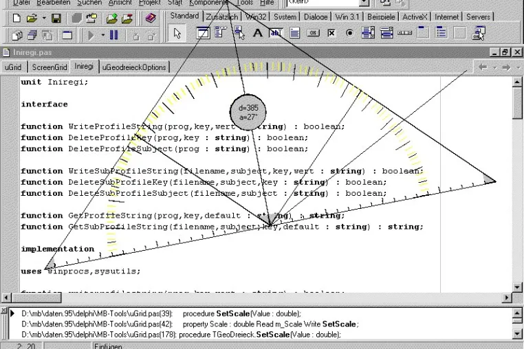Expand the dropdown next to the Run arrow
The height and width of the screenshot is (349, 524).
[103, 35]
